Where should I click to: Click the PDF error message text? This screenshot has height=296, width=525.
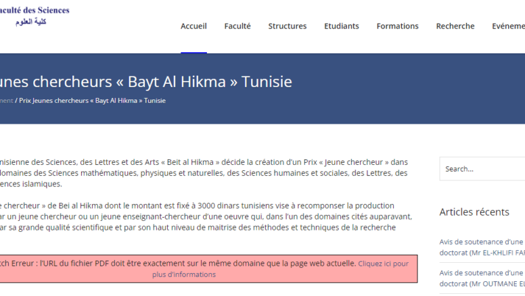(178, 264)
